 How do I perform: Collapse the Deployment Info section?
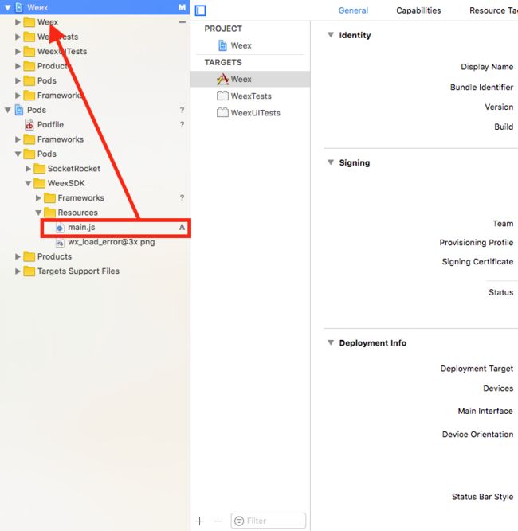click(x=331, y=342)
